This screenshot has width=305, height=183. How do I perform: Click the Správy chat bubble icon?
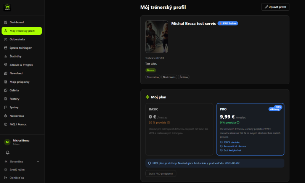(6, 108)
